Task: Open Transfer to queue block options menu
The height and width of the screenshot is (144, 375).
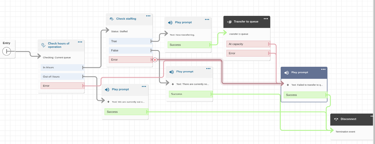Action: (266, 19)
